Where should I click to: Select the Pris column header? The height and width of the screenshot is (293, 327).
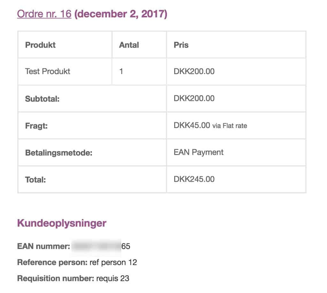(x=181, y=45)
